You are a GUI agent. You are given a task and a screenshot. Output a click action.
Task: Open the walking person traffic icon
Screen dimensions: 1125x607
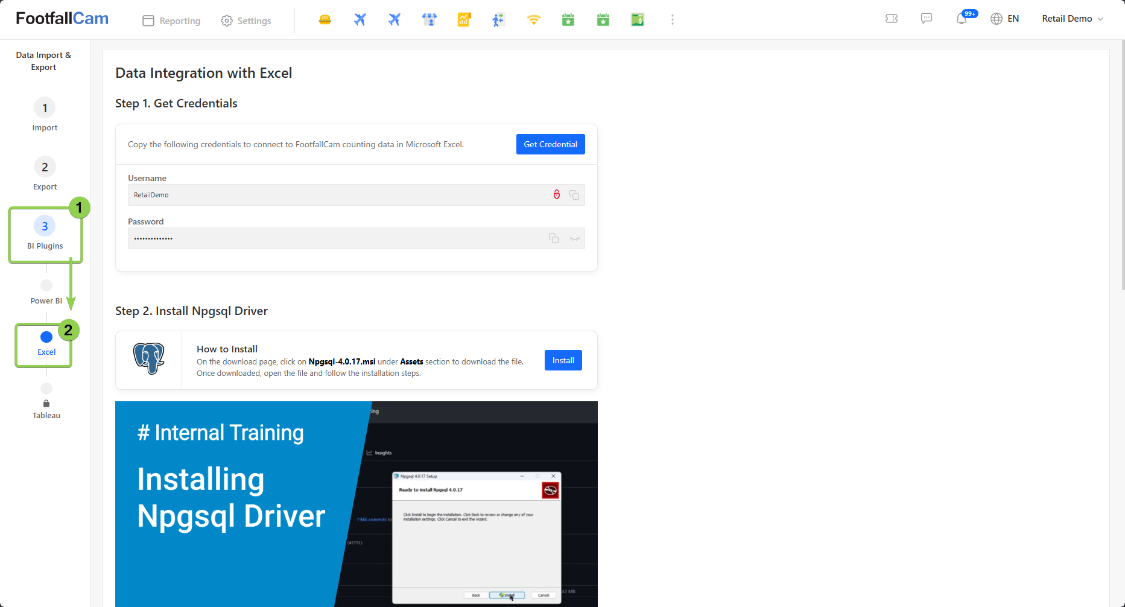pos(498,20)
